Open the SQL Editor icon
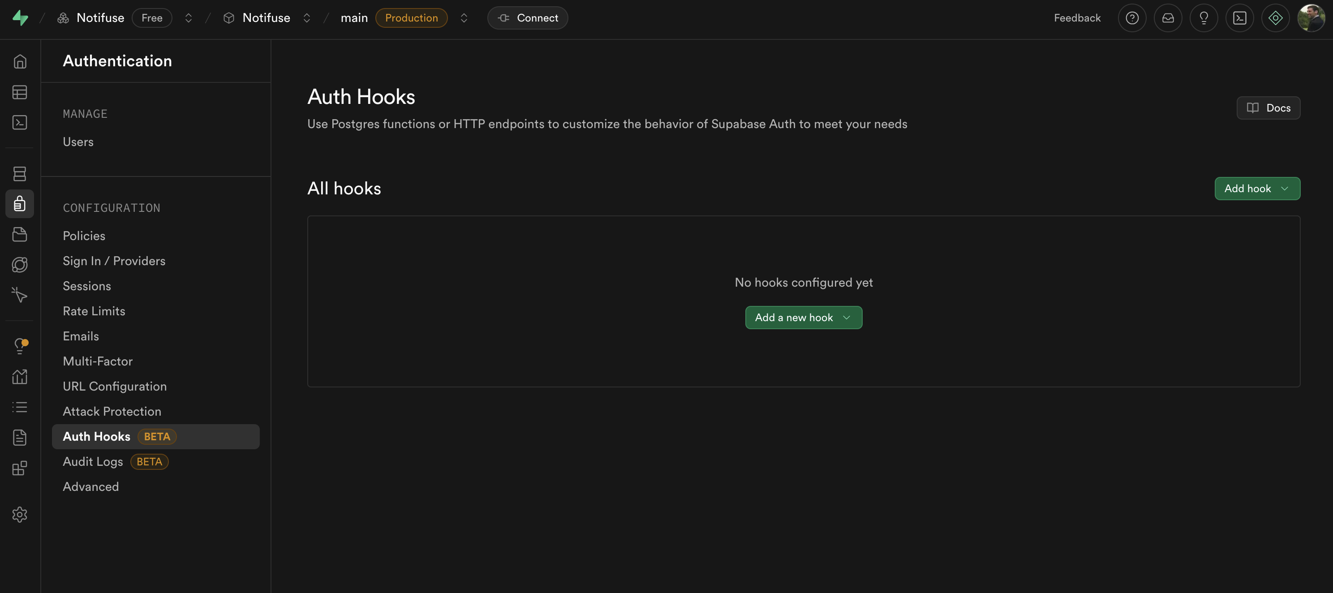 click(x=19, y=123)
